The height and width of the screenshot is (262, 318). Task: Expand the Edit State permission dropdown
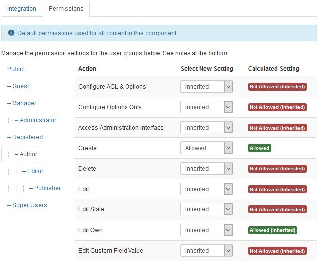click(206, 209)
